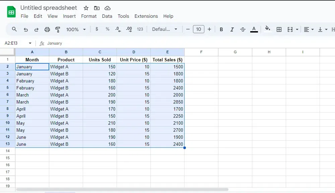Click the February cell in row 4
The height and width of the screenshot is (193, 335).
[32, 81]
